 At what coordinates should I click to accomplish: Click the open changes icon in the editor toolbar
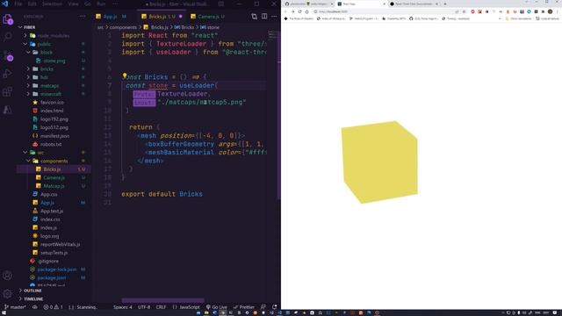click(254, 17)
